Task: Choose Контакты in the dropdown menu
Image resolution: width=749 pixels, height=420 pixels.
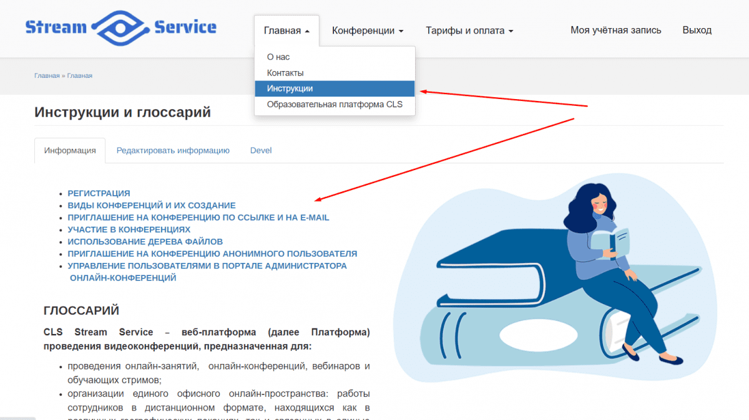Action: pos(285,73)
